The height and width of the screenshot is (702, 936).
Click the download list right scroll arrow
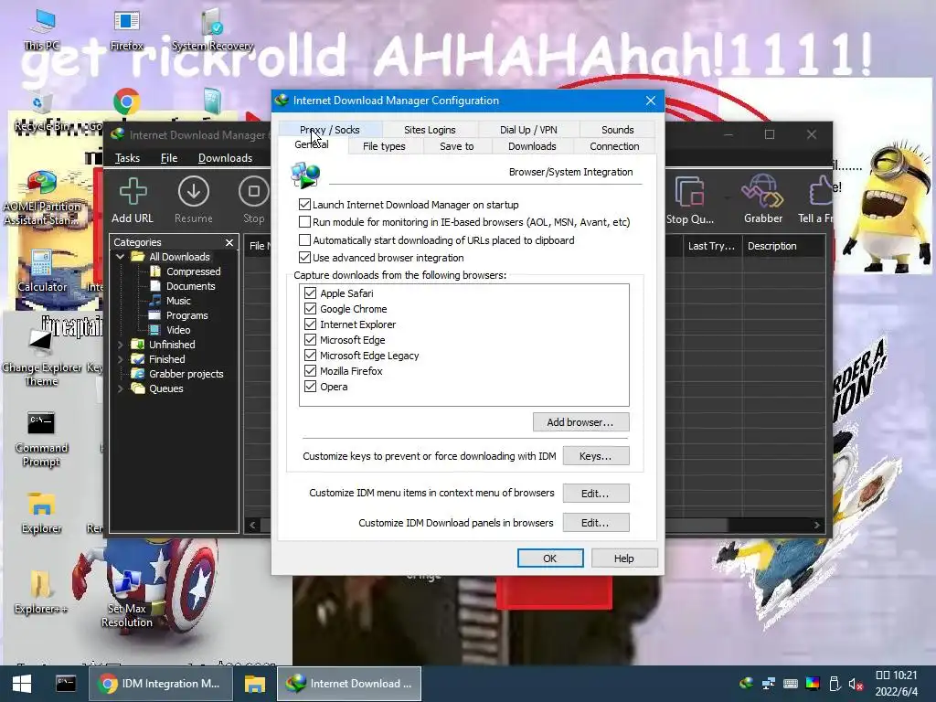(x=816, y=525)
